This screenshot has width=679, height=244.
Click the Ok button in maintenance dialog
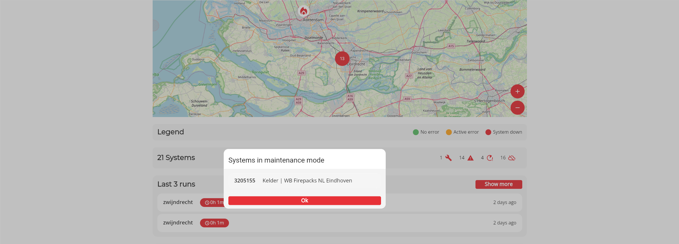coord(304,201)
